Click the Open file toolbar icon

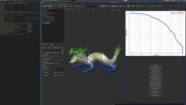43,6
